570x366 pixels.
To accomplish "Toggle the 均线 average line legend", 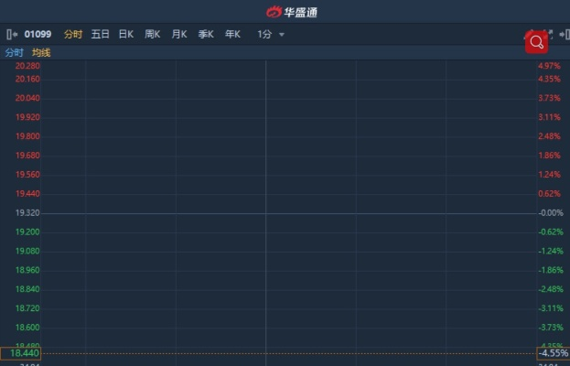I will (41, 53).
